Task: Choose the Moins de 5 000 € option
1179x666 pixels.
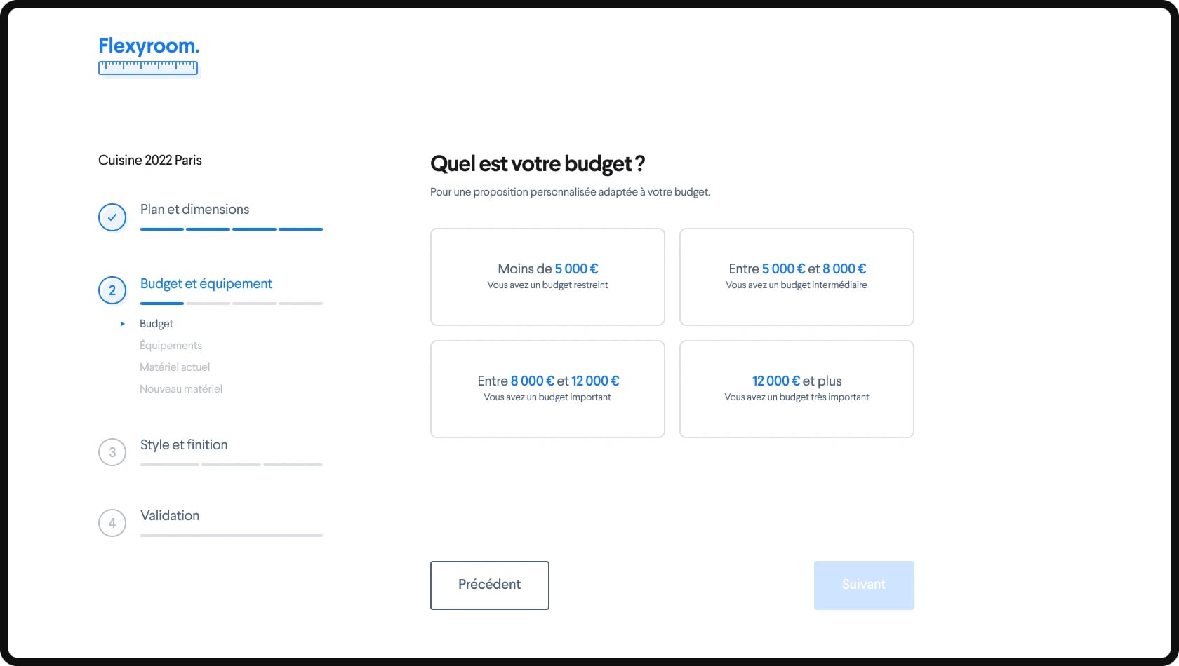Action: (x=547, y=277)
